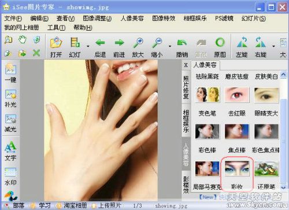Click the 缩小 zoom-out magnifier icon
Screen dimensions: 289x210
tap(157, 42)
